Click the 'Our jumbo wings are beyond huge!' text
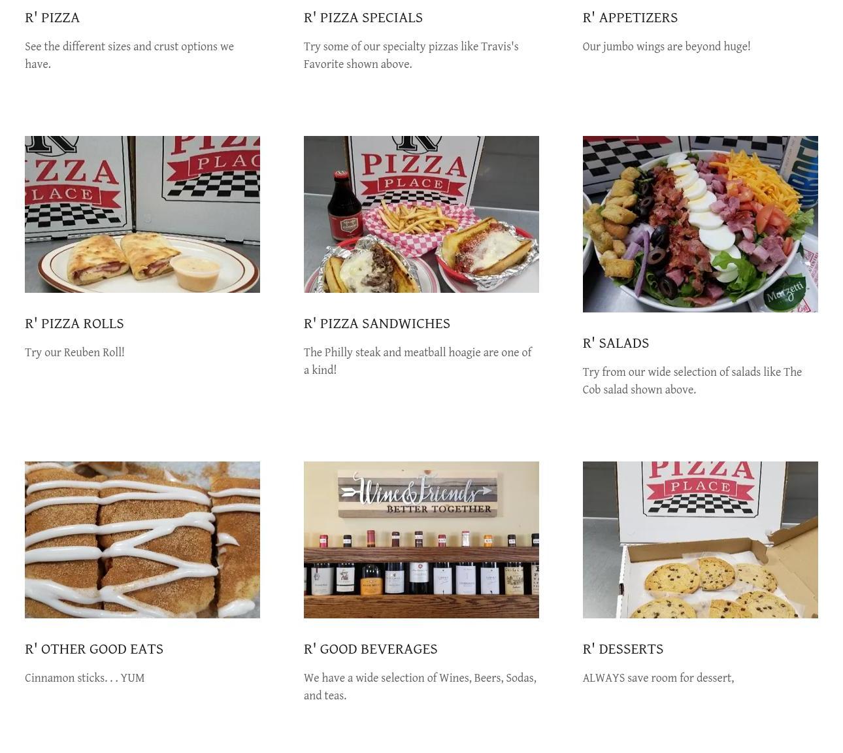843x753 pixels. (667, 46)
